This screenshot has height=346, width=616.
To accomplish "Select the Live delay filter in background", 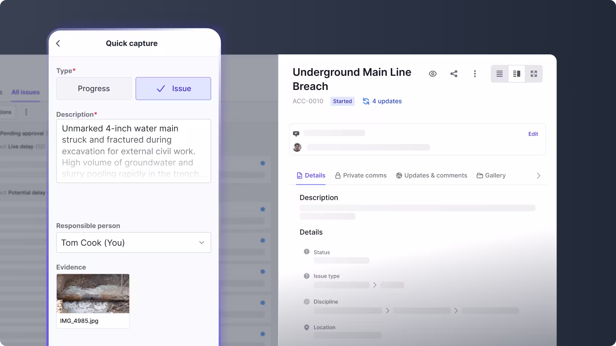I will [21, 147].
